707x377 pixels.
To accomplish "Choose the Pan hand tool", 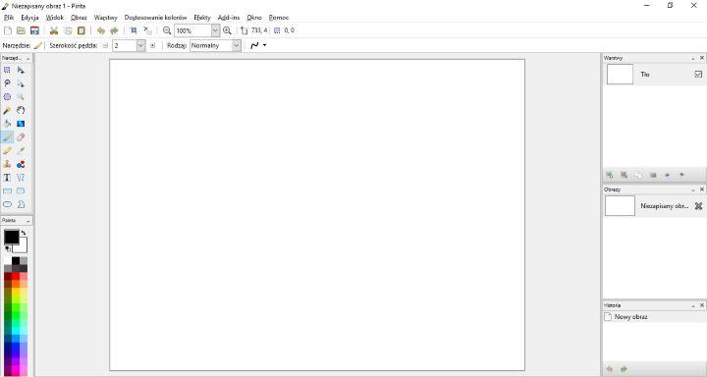I will tap(21, 110).
